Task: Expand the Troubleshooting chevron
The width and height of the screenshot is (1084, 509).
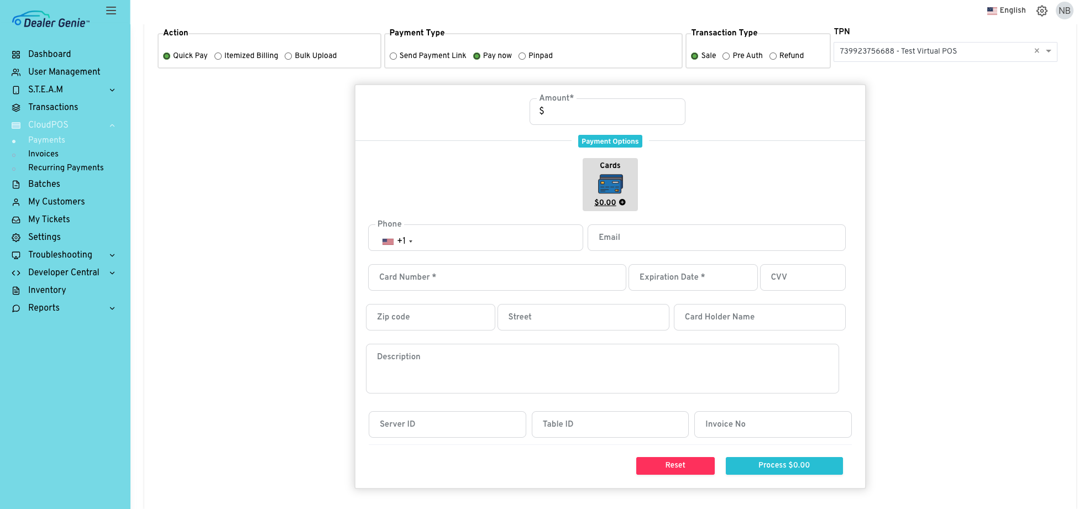Action: (x=112, y=255)
